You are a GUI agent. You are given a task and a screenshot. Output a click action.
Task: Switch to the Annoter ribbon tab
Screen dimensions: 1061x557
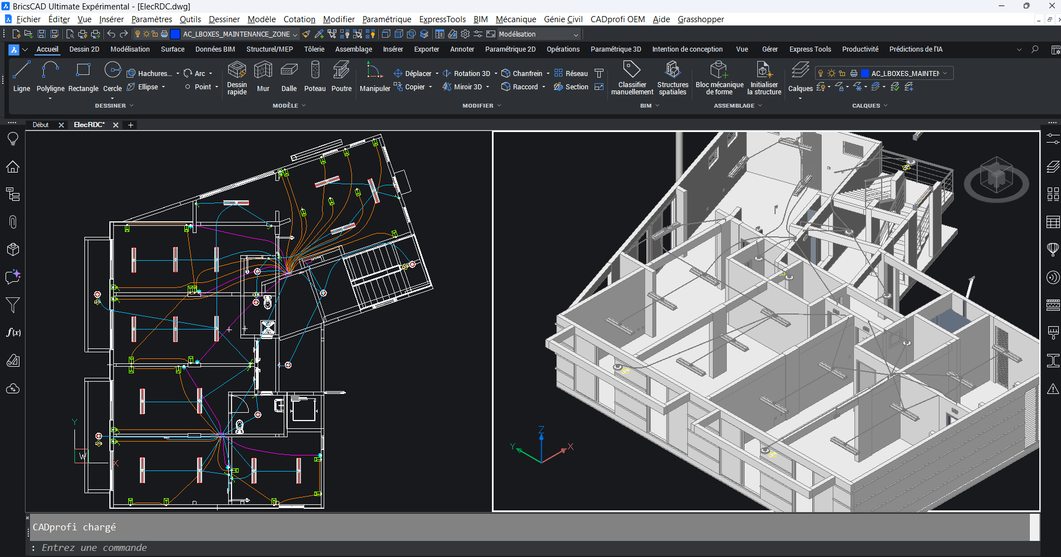pos(462,49)
